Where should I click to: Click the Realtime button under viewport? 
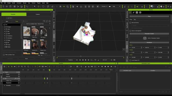(70, 60)
